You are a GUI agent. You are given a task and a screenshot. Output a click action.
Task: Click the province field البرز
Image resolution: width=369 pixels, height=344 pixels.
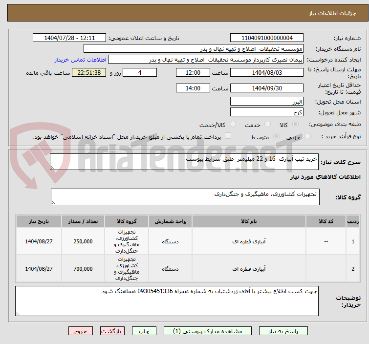point(267,102)
